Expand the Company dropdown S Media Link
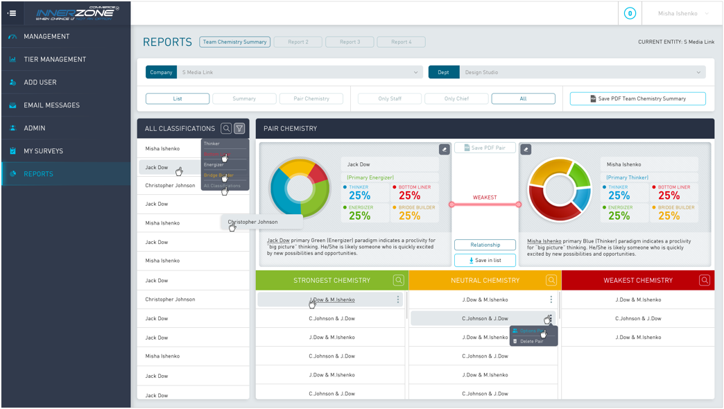 (x=300, y=72)
